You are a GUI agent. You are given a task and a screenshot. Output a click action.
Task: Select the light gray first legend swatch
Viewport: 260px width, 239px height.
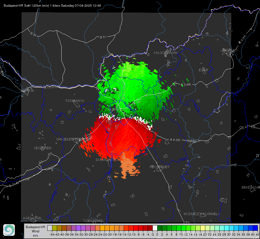(x=50, y=228)
